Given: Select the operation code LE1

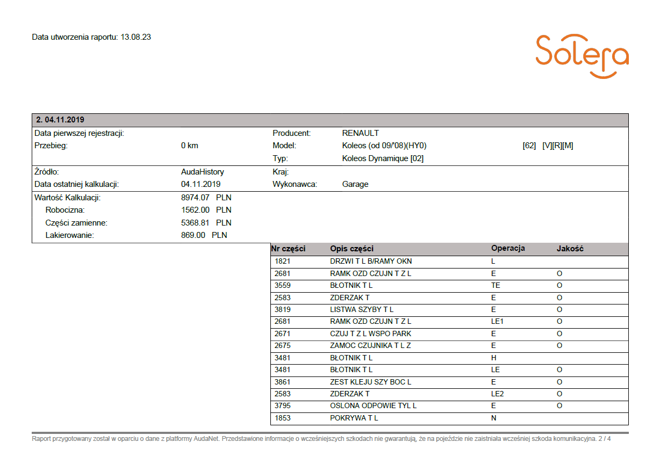Looking at the screenshot, I should (x=498, y=322).
